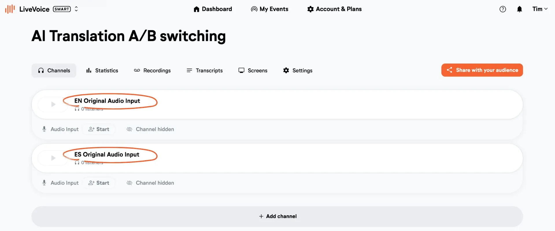Open the SMART plan switcher arrows
The width and height of the screenshot is (555, 231).
click(x=76, y=9)
